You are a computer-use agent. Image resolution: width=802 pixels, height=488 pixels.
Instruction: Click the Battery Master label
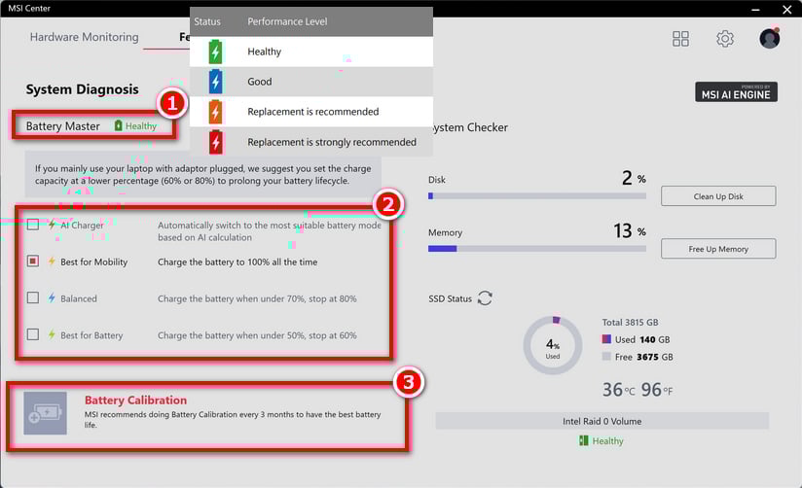63,126
